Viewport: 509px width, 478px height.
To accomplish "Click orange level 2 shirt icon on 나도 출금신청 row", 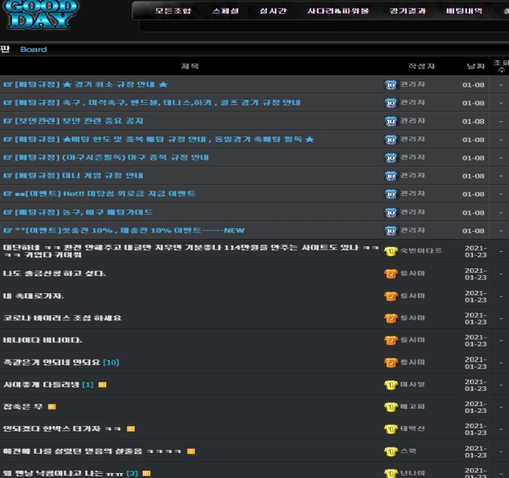I will 391,274.
